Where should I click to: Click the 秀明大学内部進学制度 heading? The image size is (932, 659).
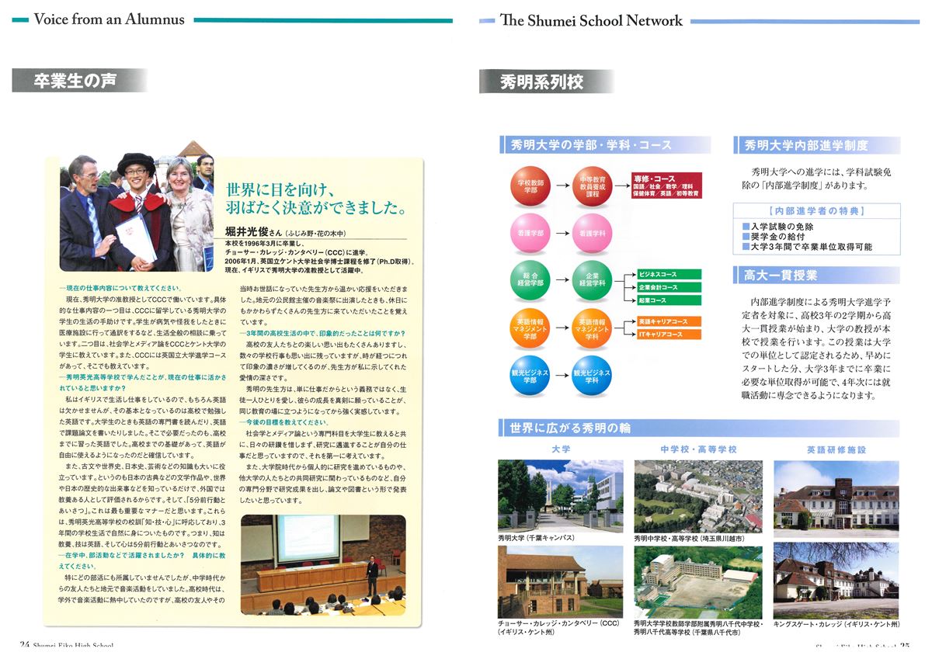point(806,145)
